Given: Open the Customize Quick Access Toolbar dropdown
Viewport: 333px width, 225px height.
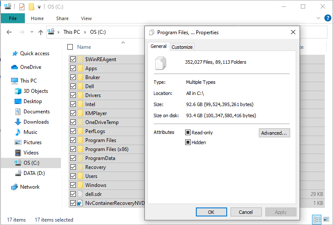Looking at the screenshot, I should pyautogui.click(x=39, y=7).
